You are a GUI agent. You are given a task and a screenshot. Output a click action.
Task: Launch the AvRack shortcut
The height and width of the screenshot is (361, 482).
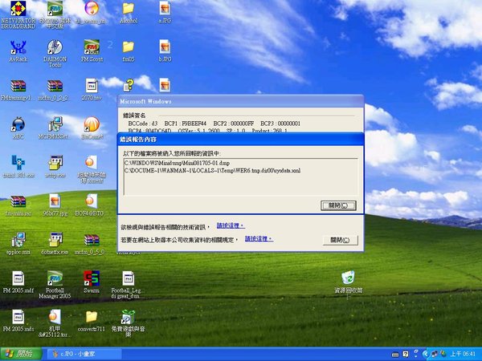18,51
